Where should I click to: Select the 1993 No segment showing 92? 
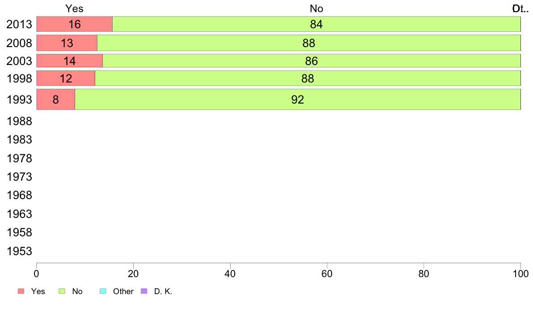pos(298,99)
